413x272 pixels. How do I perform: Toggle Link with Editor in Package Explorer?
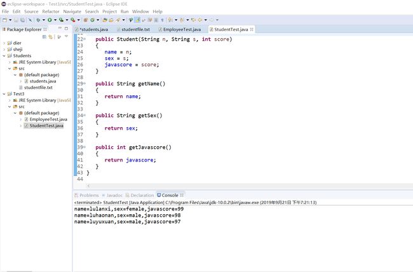coord(51,37)
